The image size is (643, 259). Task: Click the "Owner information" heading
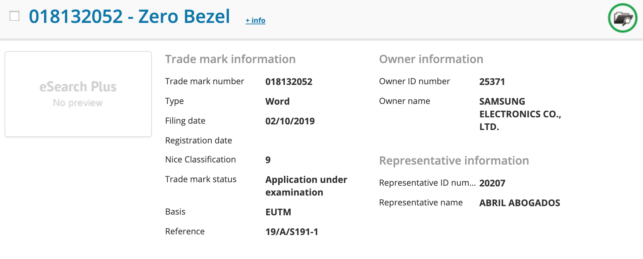(x=431, y=59)
